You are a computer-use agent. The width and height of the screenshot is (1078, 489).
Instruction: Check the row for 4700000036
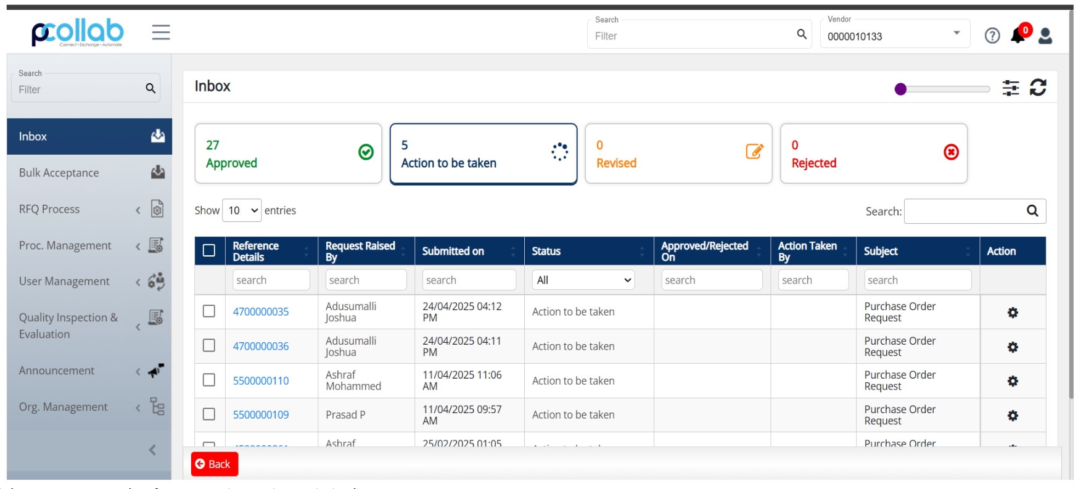[x=209, y=345]
